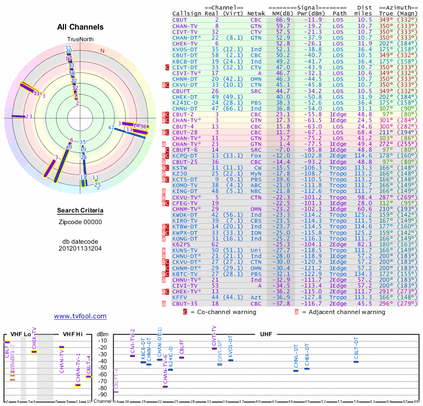Click the TrueNorth label above radar plot
Viewport: 423px width, 406px height.
80,40
